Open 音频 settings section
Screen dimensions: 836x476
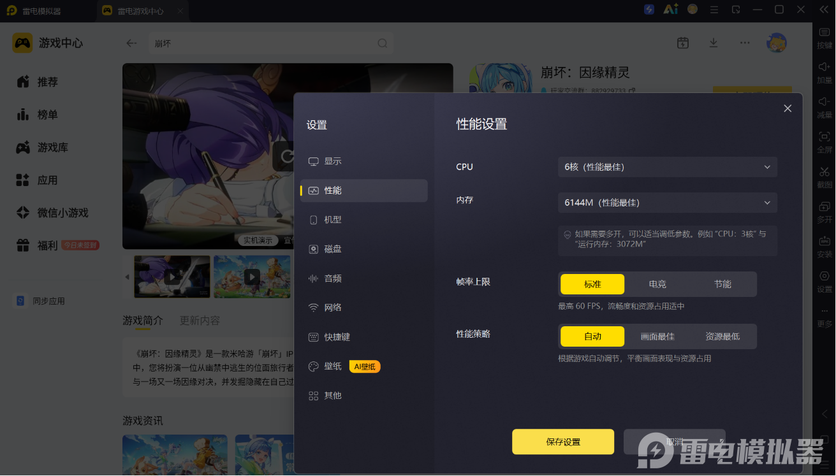[363, 278]
